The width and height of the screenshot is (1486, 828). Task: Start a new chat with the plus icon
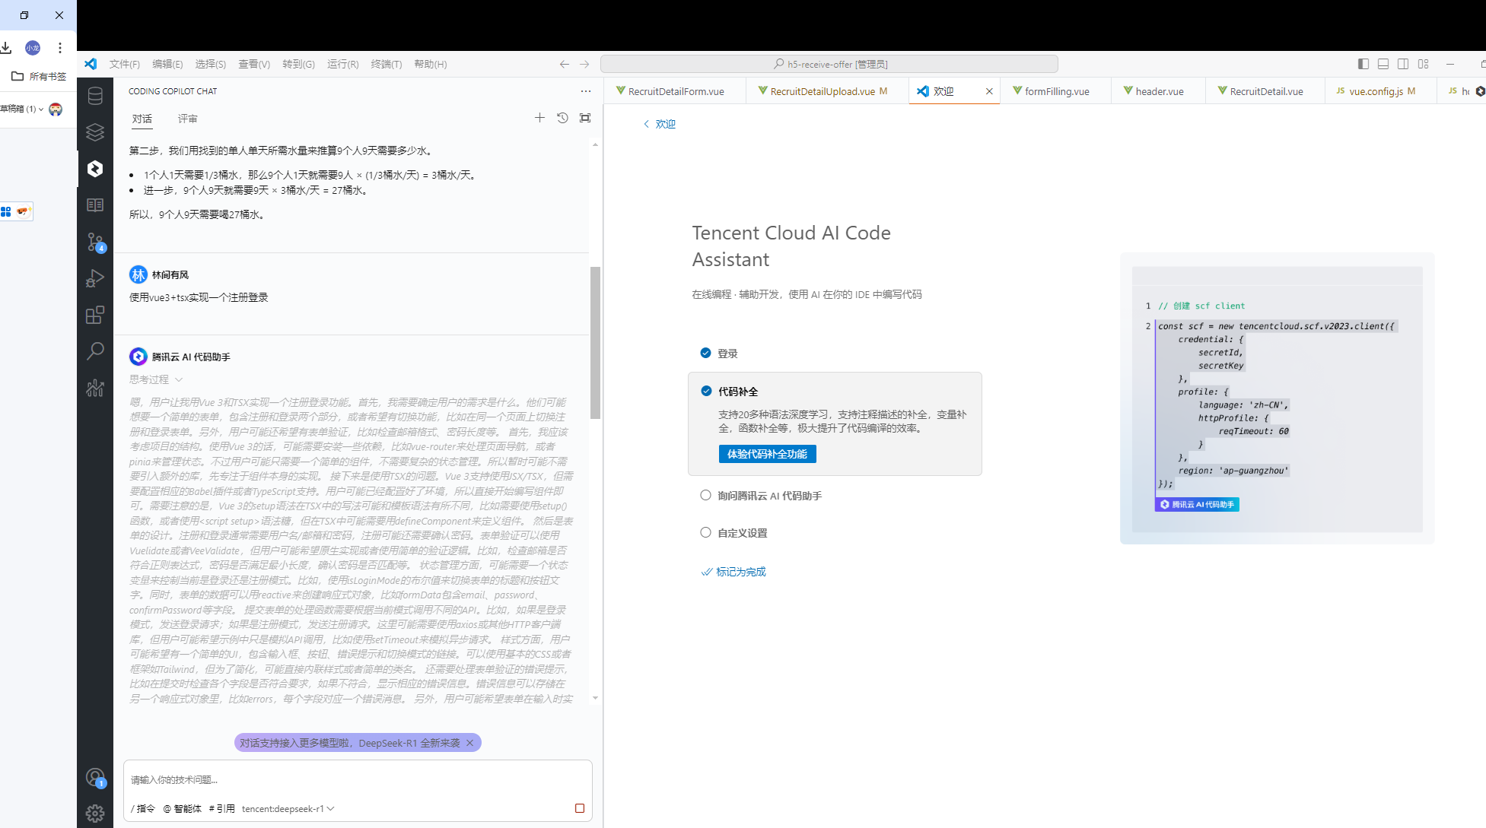point(540,118)
